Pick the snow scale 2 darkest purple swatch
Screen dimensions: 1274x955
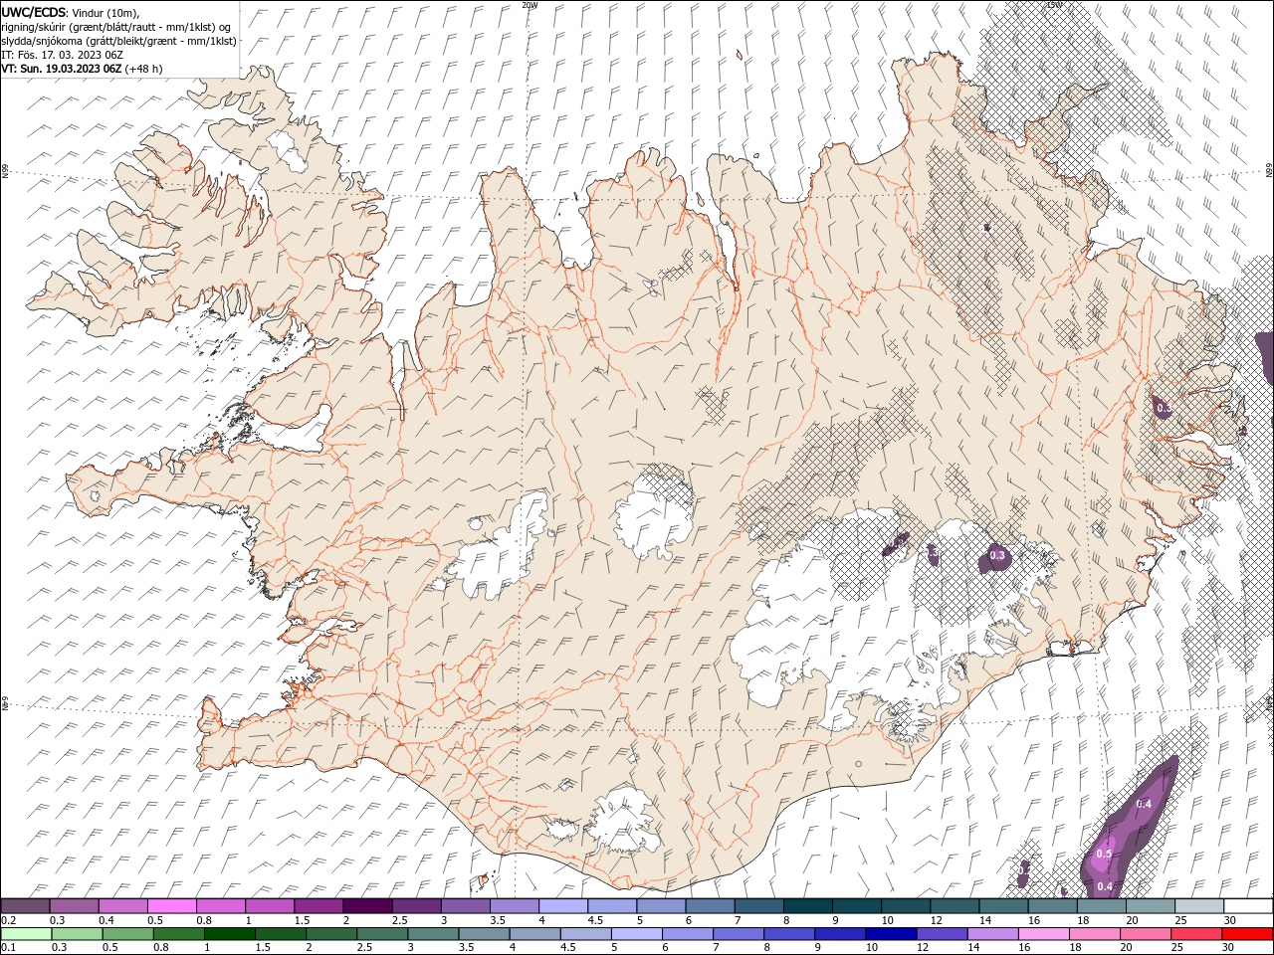pyautogui.click(x=367, y=906)
